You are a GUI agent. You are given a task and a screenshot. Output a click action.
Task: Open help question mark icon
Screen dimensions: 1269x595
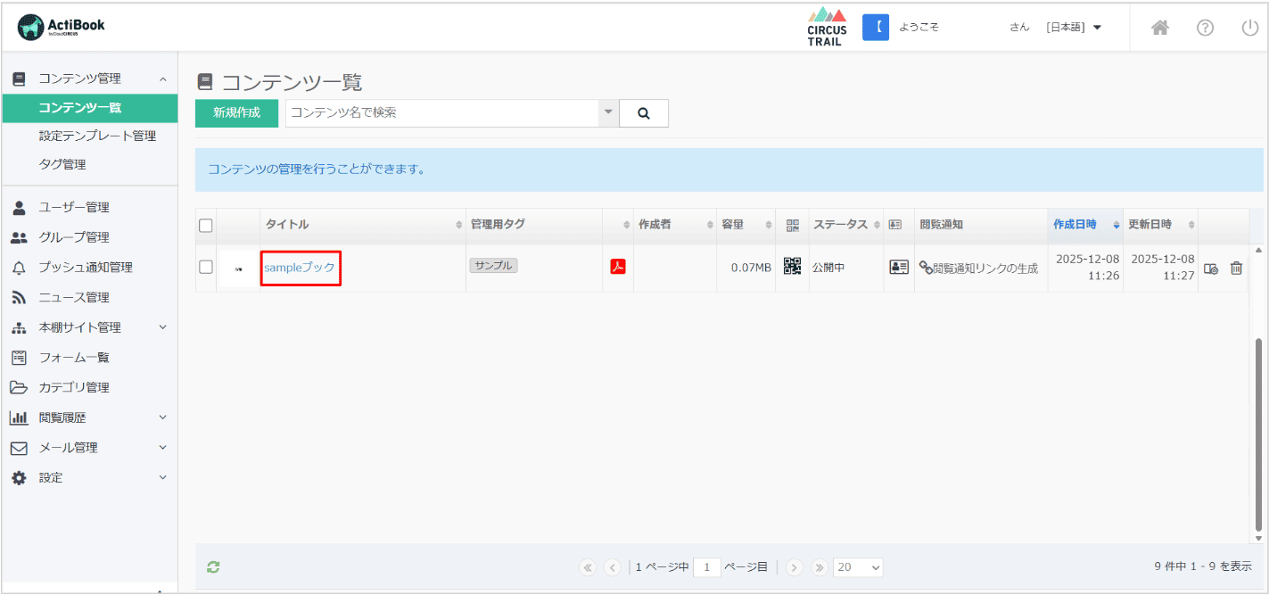coord(1205,28)
